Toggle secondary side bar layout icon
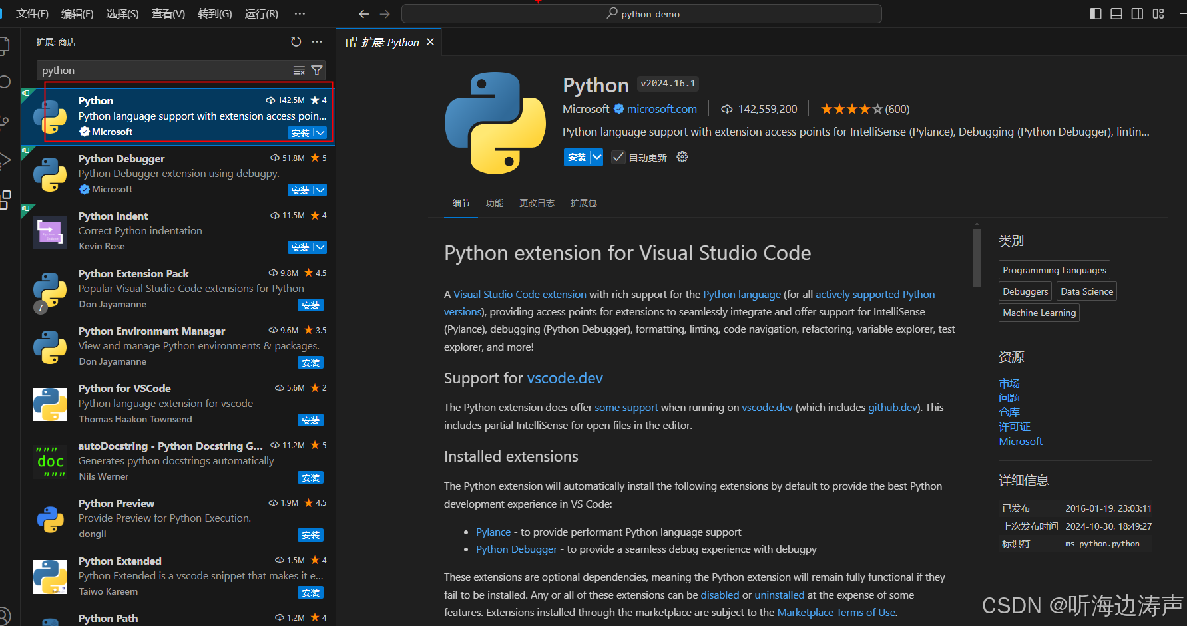The width and height of the screenshot is (1187, 626). 1137,14
